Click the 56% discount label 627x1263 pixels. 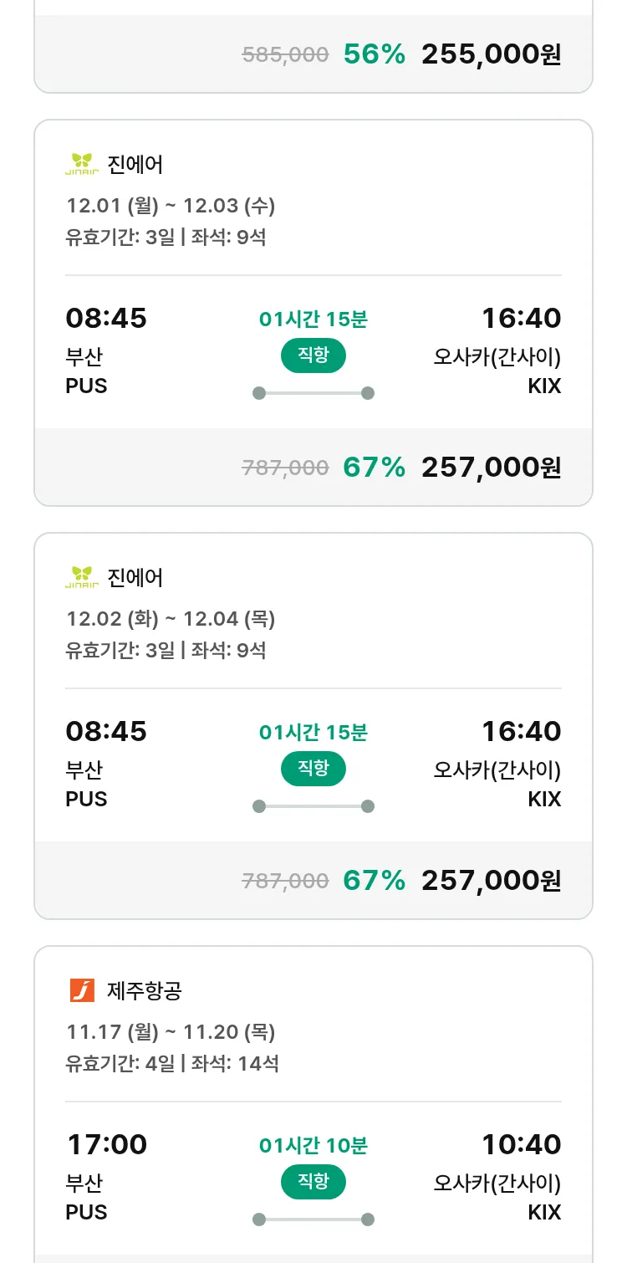(x=374, y=54)
